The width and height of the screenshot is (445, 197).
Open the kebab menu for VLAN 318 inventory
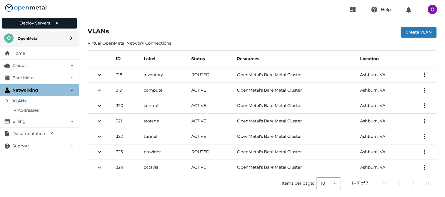click(424, 75)
